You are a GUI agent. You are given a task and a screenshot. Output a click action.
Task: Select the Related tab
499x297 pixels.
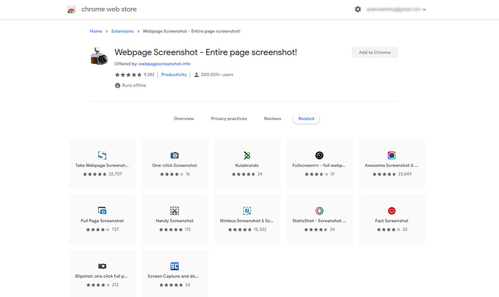click(x=306, y=118)
